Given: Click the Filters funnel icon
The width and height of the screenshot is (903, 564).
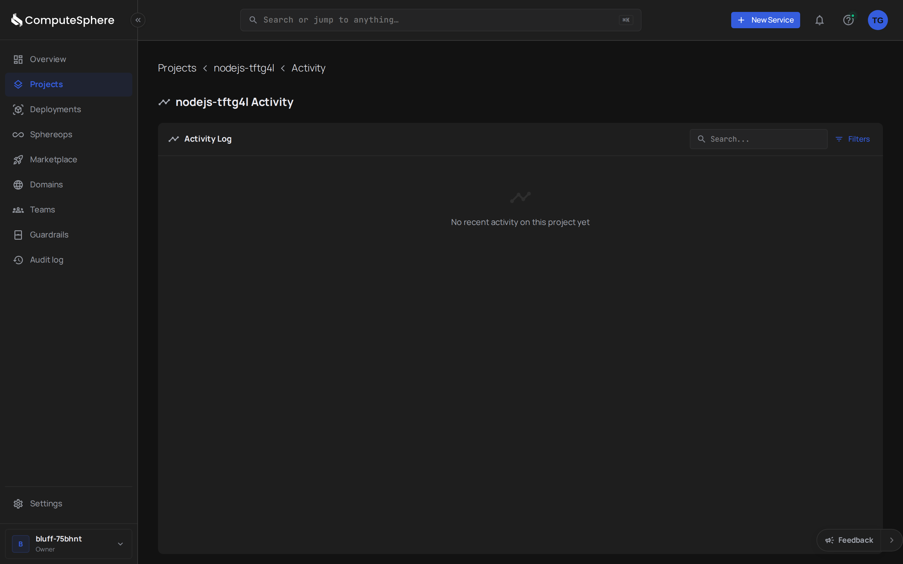Looking at the screenshot, I should (839, 139).
